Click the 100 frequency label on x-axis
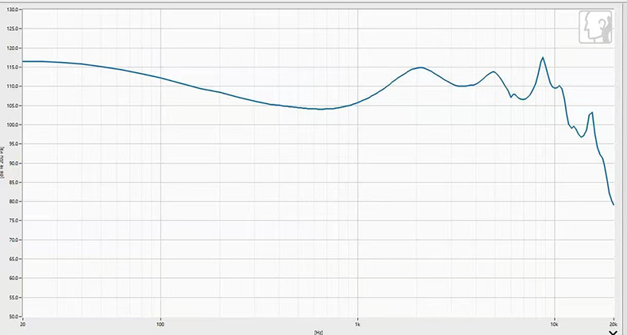 [x=161, y=323]
